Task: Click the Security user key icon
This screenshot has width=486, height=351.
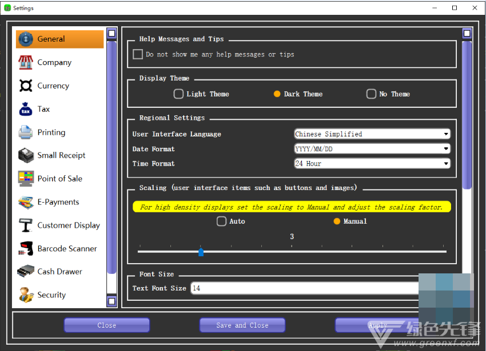Action: [26, 295]
